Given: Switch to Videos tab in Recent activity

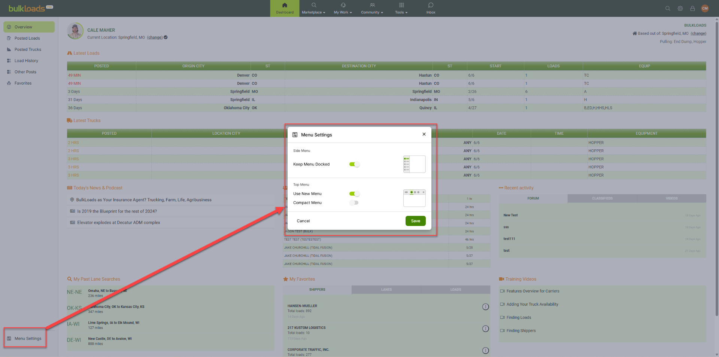Looking at the screenshot, I should click(x=671, y=198).
